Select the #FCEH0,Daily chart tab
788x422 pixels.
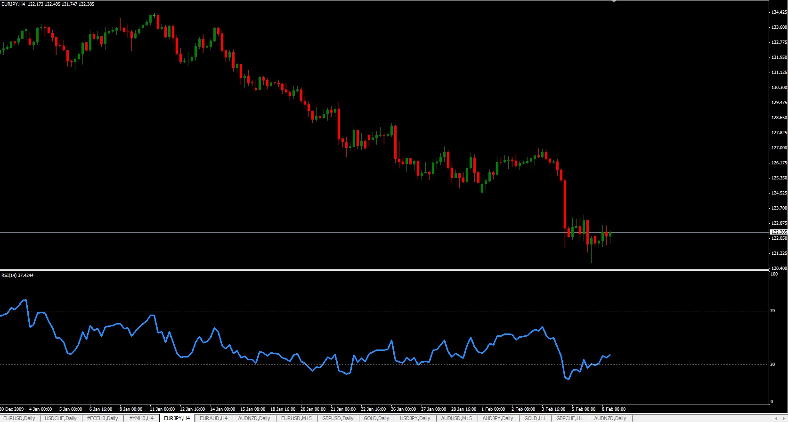pyautogui.click(x=103, y=418)
